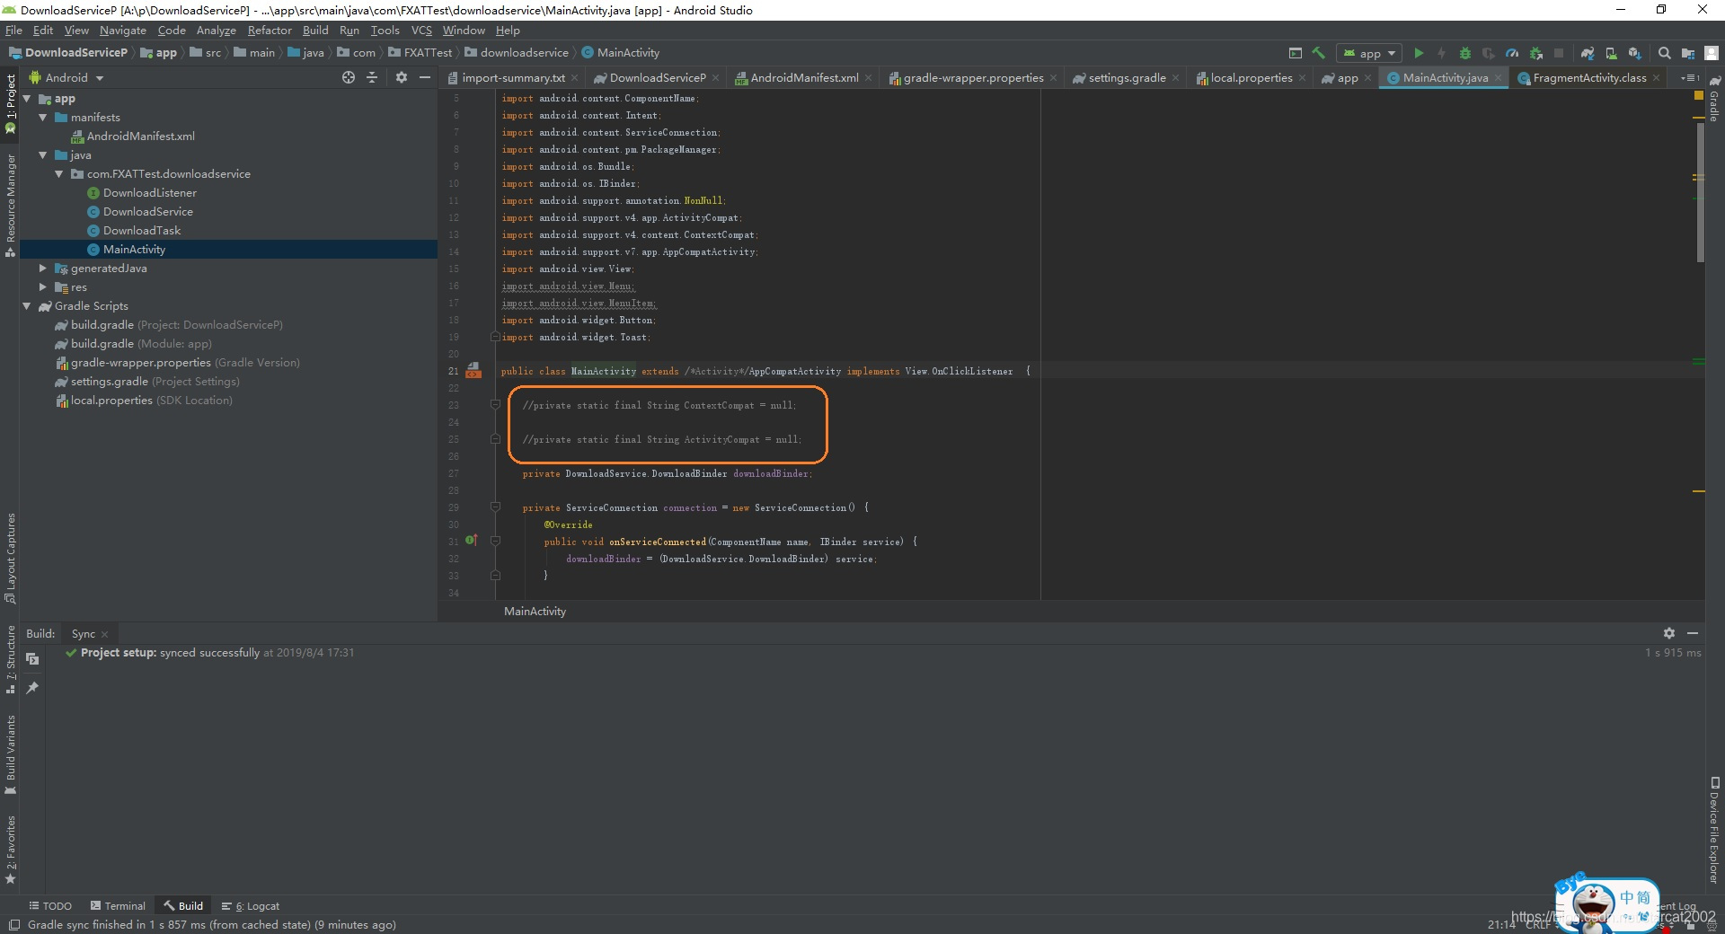Open Build panel settings gear
The image size is (1725, 934).
click(1668, 633)
